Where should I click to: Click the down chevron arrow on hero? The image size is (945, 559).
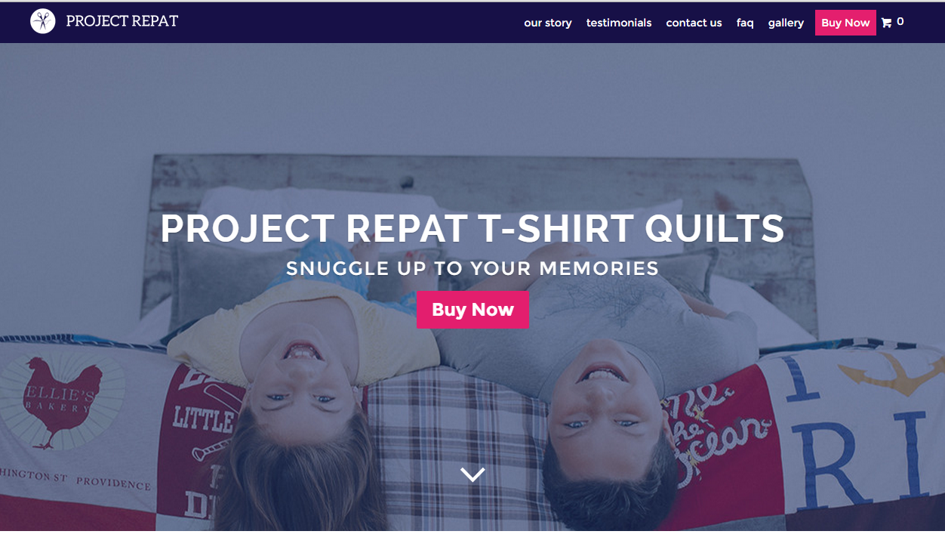coord(472,474)
